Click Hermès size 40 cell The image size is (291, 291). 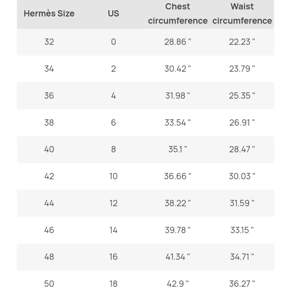pyautogui.click(x=49, y=149)
